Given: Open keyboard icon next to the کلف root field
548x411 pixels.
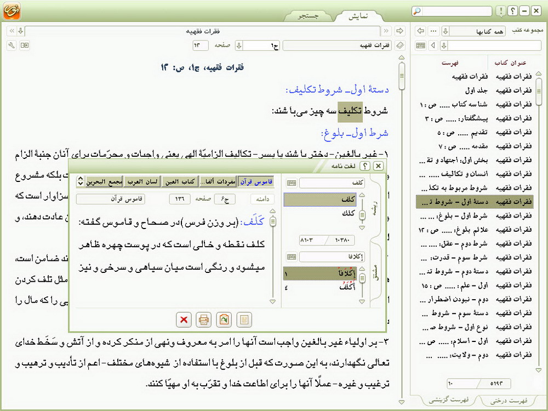Looking at the screenshot, I should [x=292, y=183].
